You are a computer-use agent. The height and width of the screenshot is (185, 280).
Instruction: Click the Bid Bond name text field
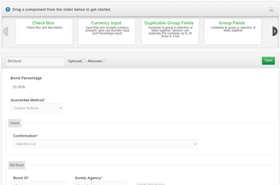pyautogui.click(x=35, y=61)
